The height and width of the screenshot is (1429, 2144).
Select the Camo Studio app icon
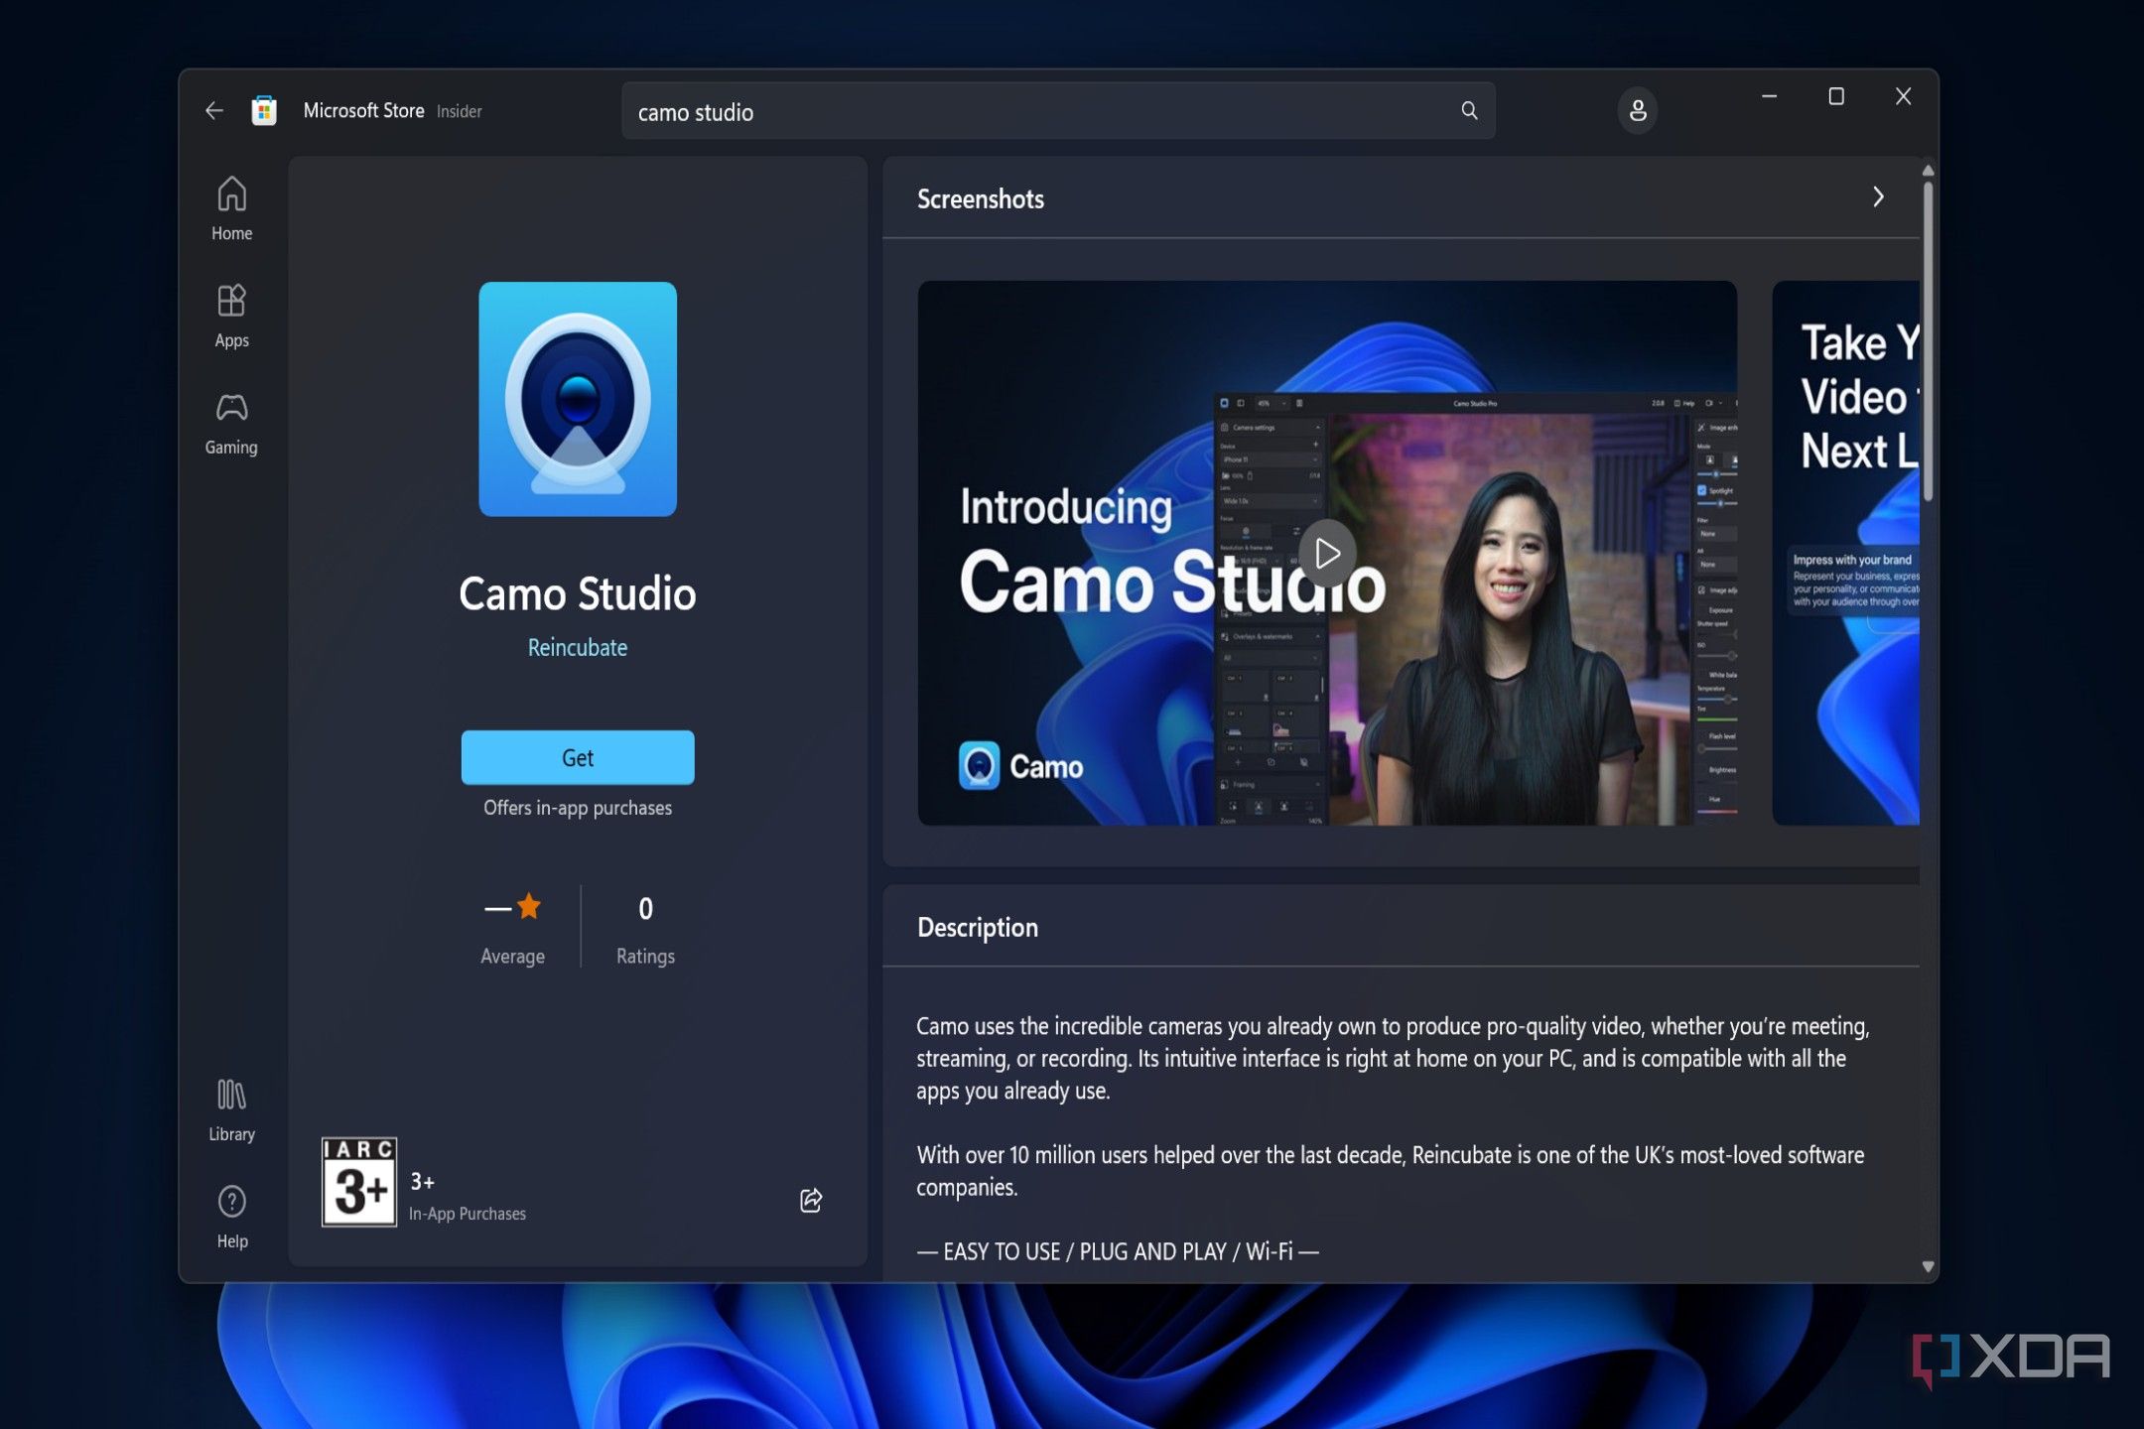click(577, 399)
